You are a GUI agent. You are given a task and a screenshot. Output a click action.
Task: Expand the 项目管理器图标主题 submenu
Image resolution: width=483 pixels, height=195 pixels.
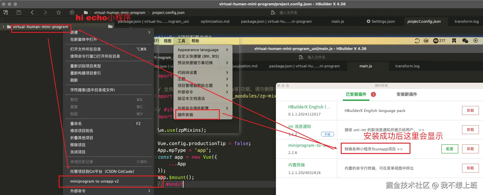click(x=227, y=85)
